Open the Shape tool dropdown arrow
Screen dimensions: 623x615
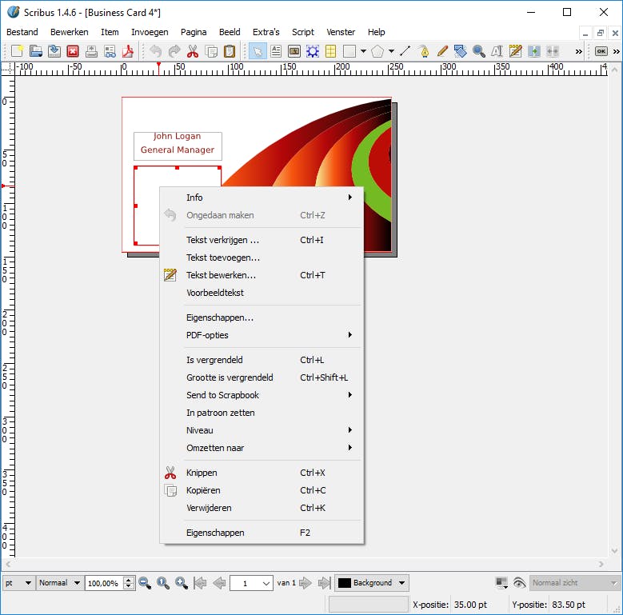pos(363,51)
